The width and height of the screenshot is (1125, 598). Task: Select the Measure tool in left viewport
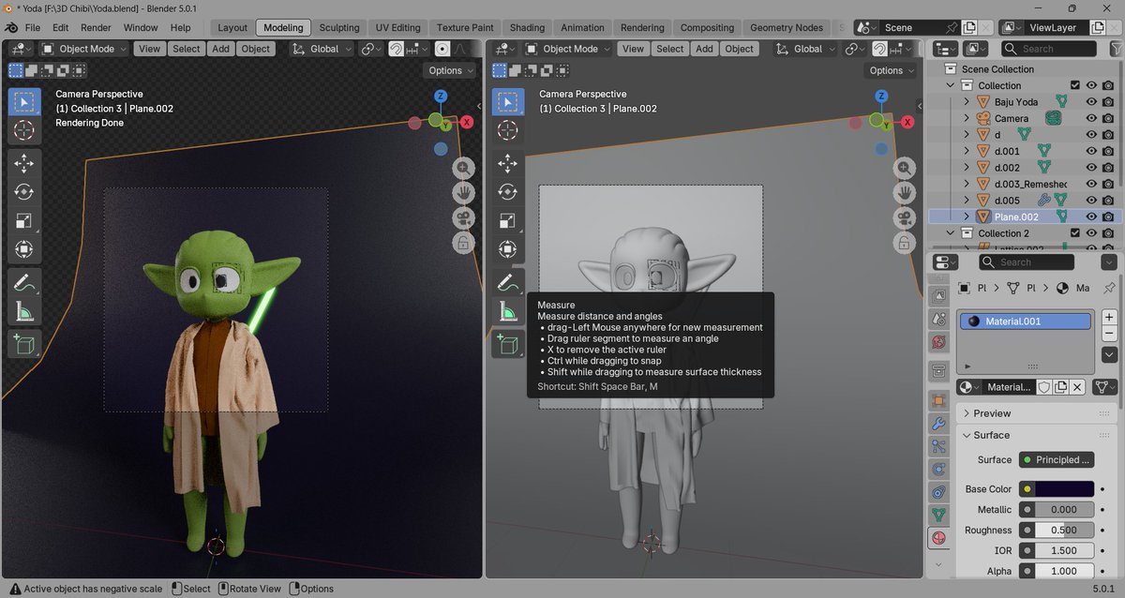tap(24, 312)
